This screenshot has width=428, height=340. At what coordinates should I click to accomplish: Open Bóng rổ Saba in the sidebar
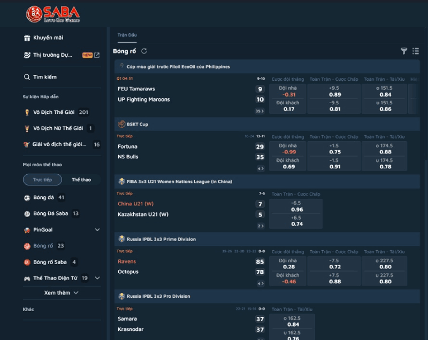pos(50,262)
